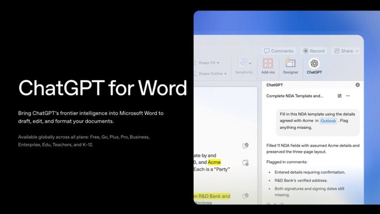Open the Shape Outline dropdown
The height and width of the screenshot is (214, 380).
pos(210,73)
